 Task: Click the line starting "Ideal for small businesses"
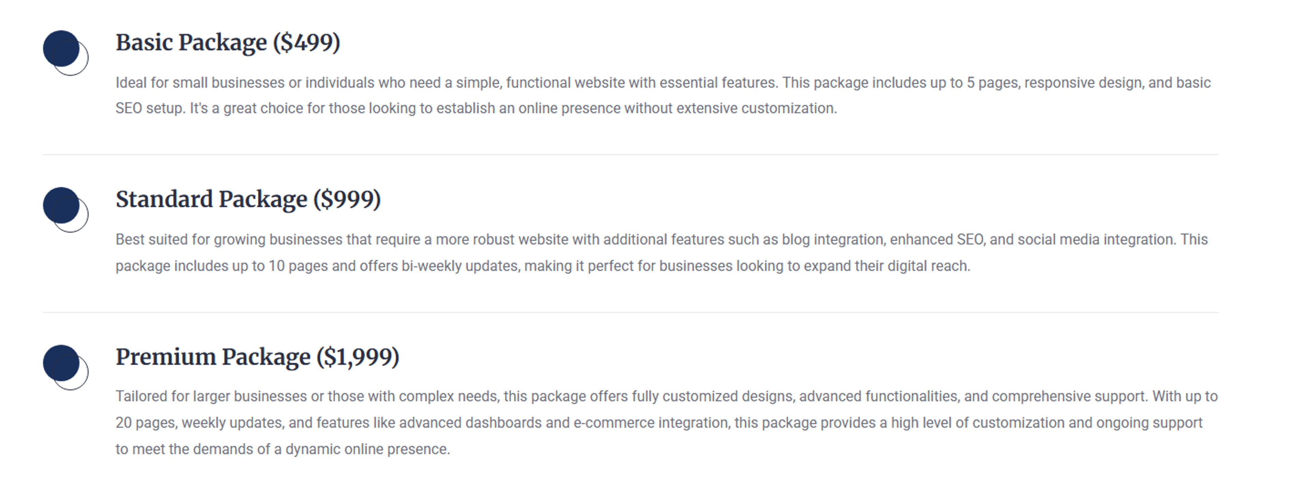663,83
